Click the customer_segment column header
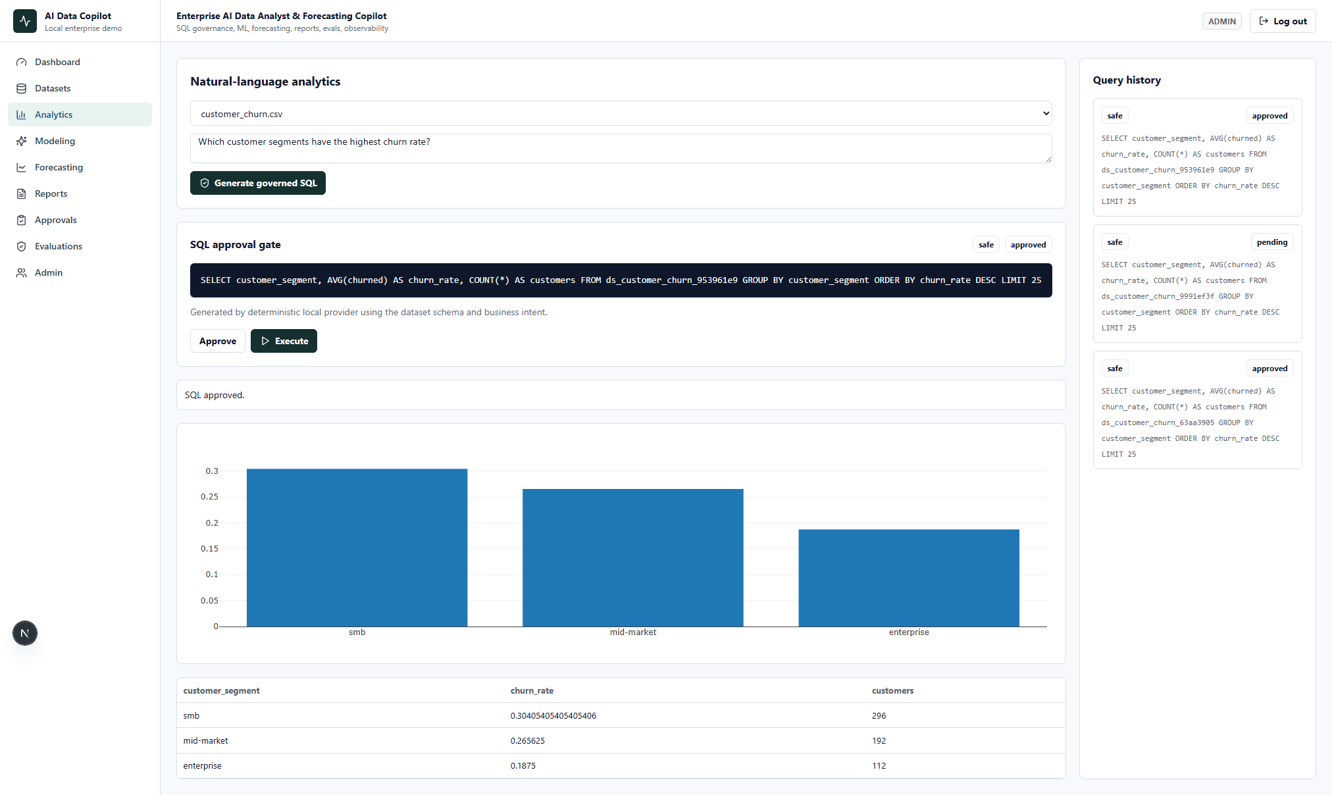This screenshot has width=1332, height=795. click(x=221, y=690)
